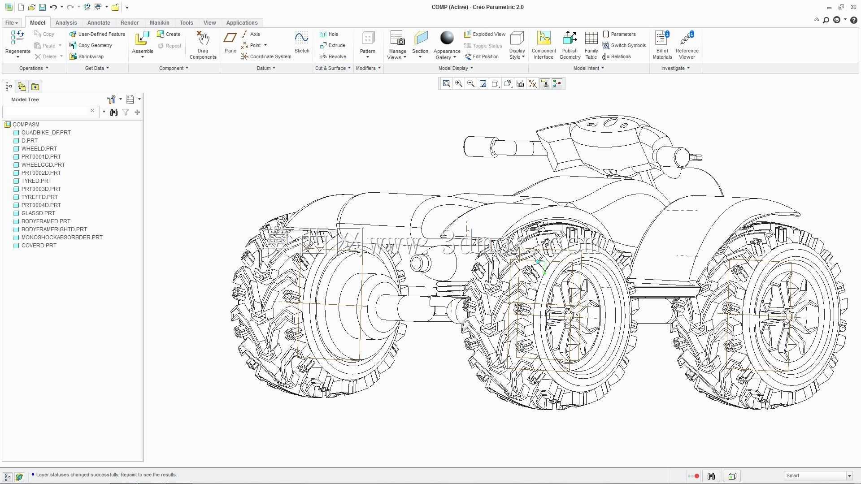Expand Cut & Surface group dropdown

pos(333,68)
